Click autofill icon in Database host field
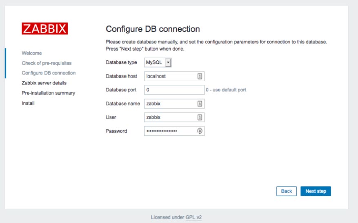Image resolution: width=358 pixels, height=223 pixels. point(200,76)
